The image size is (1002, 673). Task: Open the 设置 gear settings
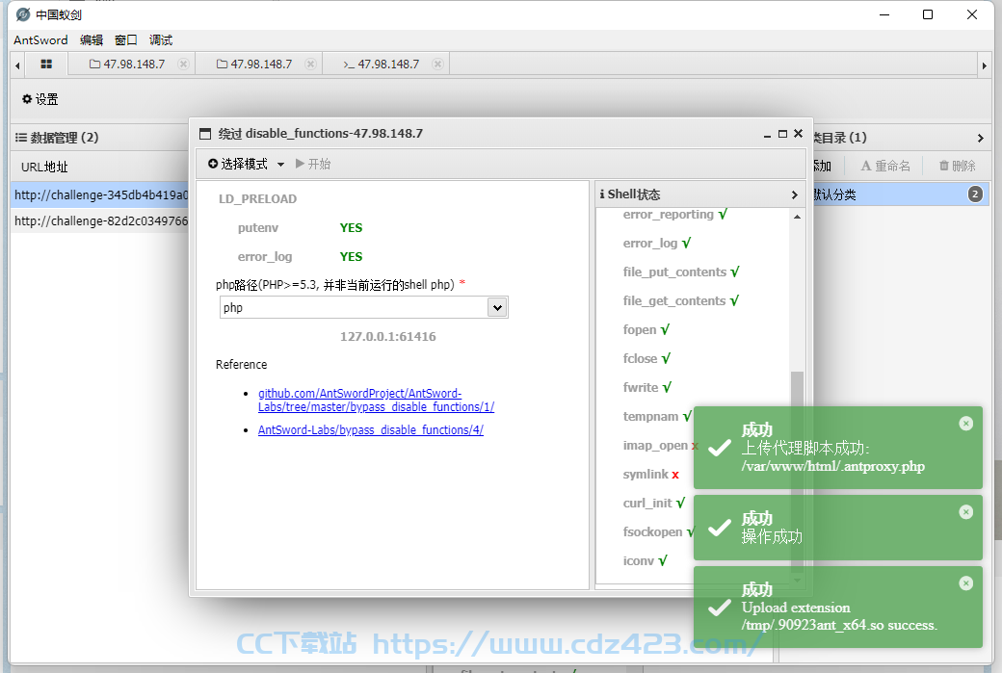click(40, 99)
